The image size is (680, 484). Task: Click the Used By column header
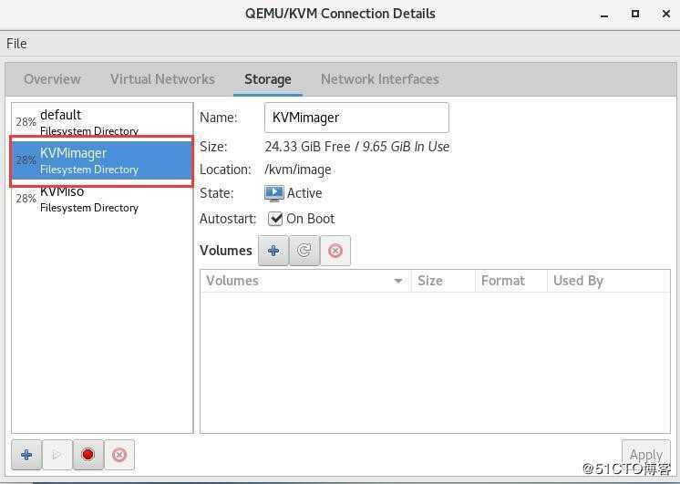point(608,281)
